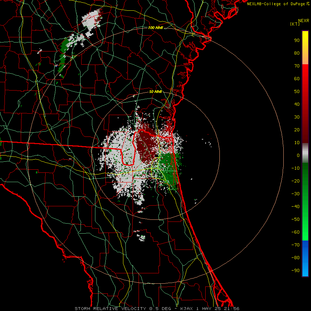Click the blue bottom segment of color bar
Screen dimensions: 311x311
click(305, 258)
